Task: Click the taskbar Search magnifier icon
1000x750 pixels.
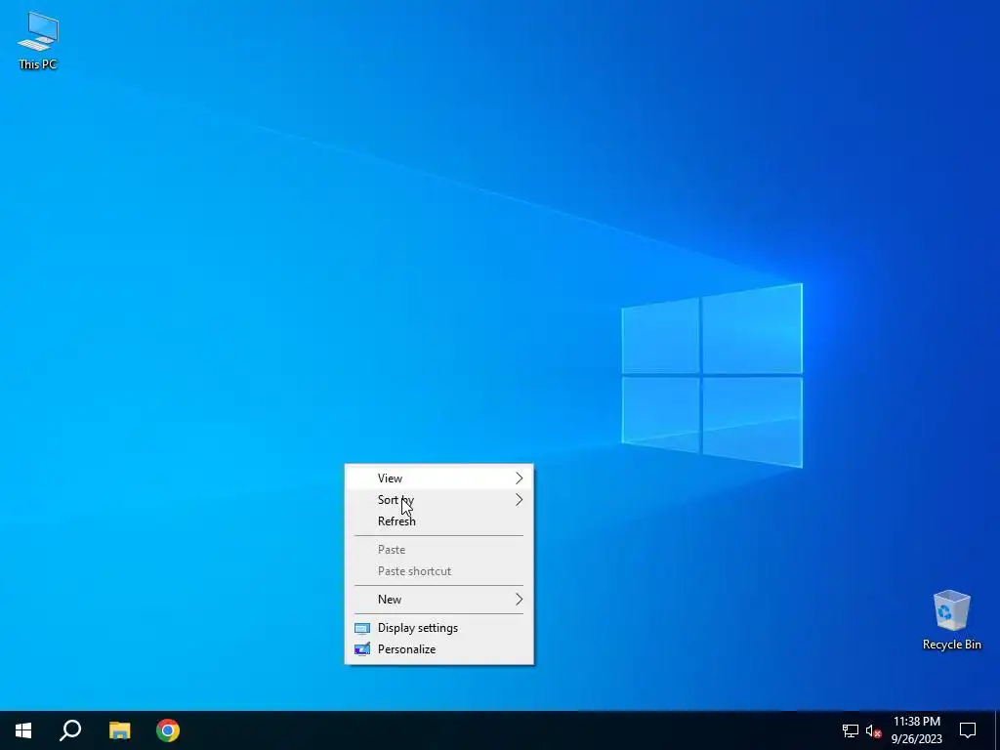Action: (70, 730)
